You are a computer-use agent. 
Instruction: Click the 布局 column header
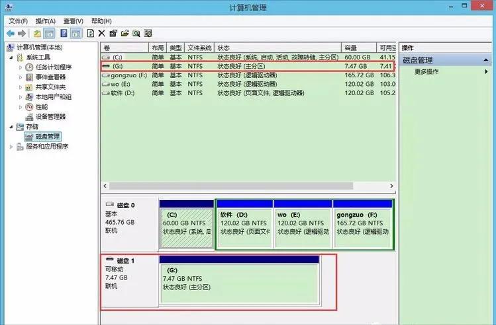point(158,48)
